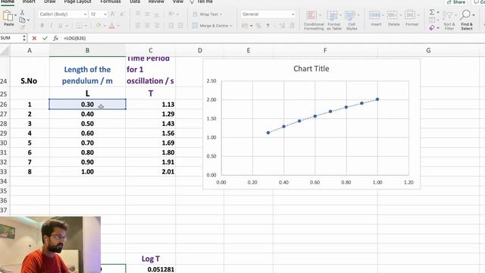Switch to the Formulas tab

click(111, 2)
